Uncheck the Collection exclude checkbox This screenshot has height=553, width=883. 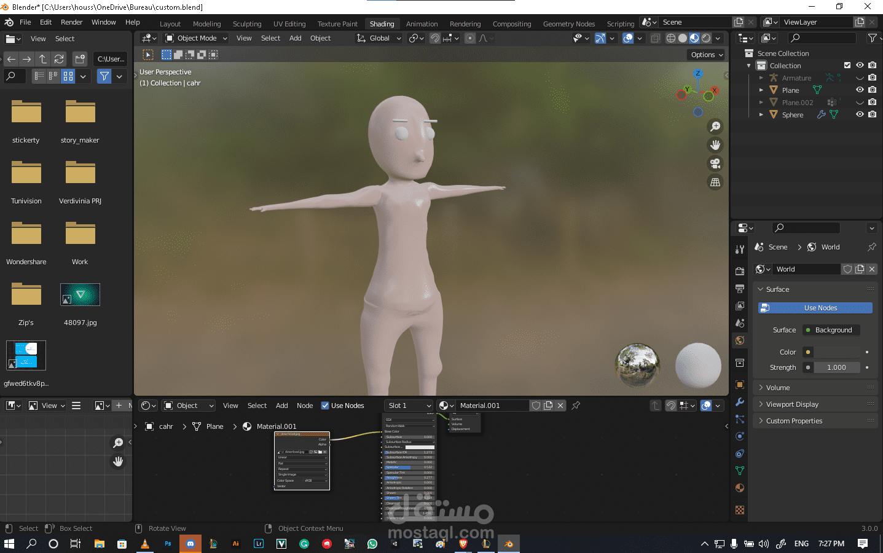[x=847, y=66]
